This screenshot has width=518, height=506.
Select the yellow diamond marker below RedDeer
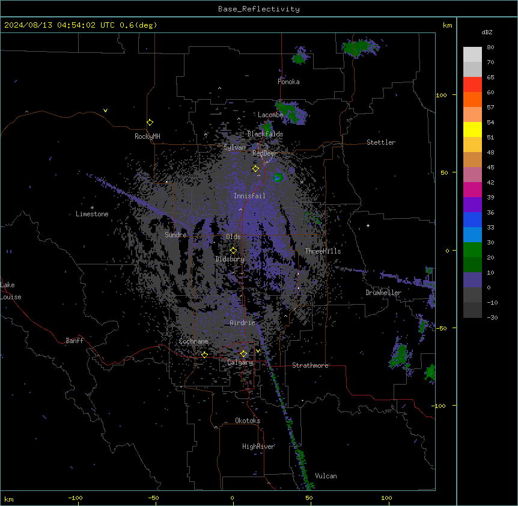pos(256,169)
